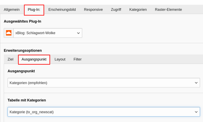Image resolution: width=203 pixels, height=122 pixels.
Task: Select the Ziel sub-tab
Action: (x=10, y=59)
